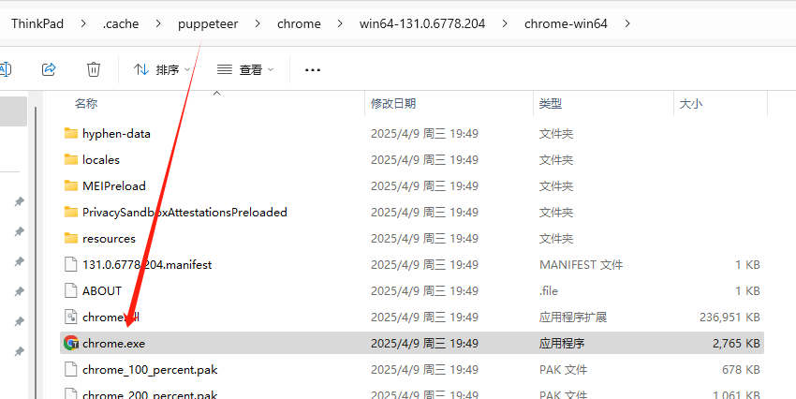This screenshot has height=399, width=796.
Task: Select the resources folder icon
Action: click(71, 238)
